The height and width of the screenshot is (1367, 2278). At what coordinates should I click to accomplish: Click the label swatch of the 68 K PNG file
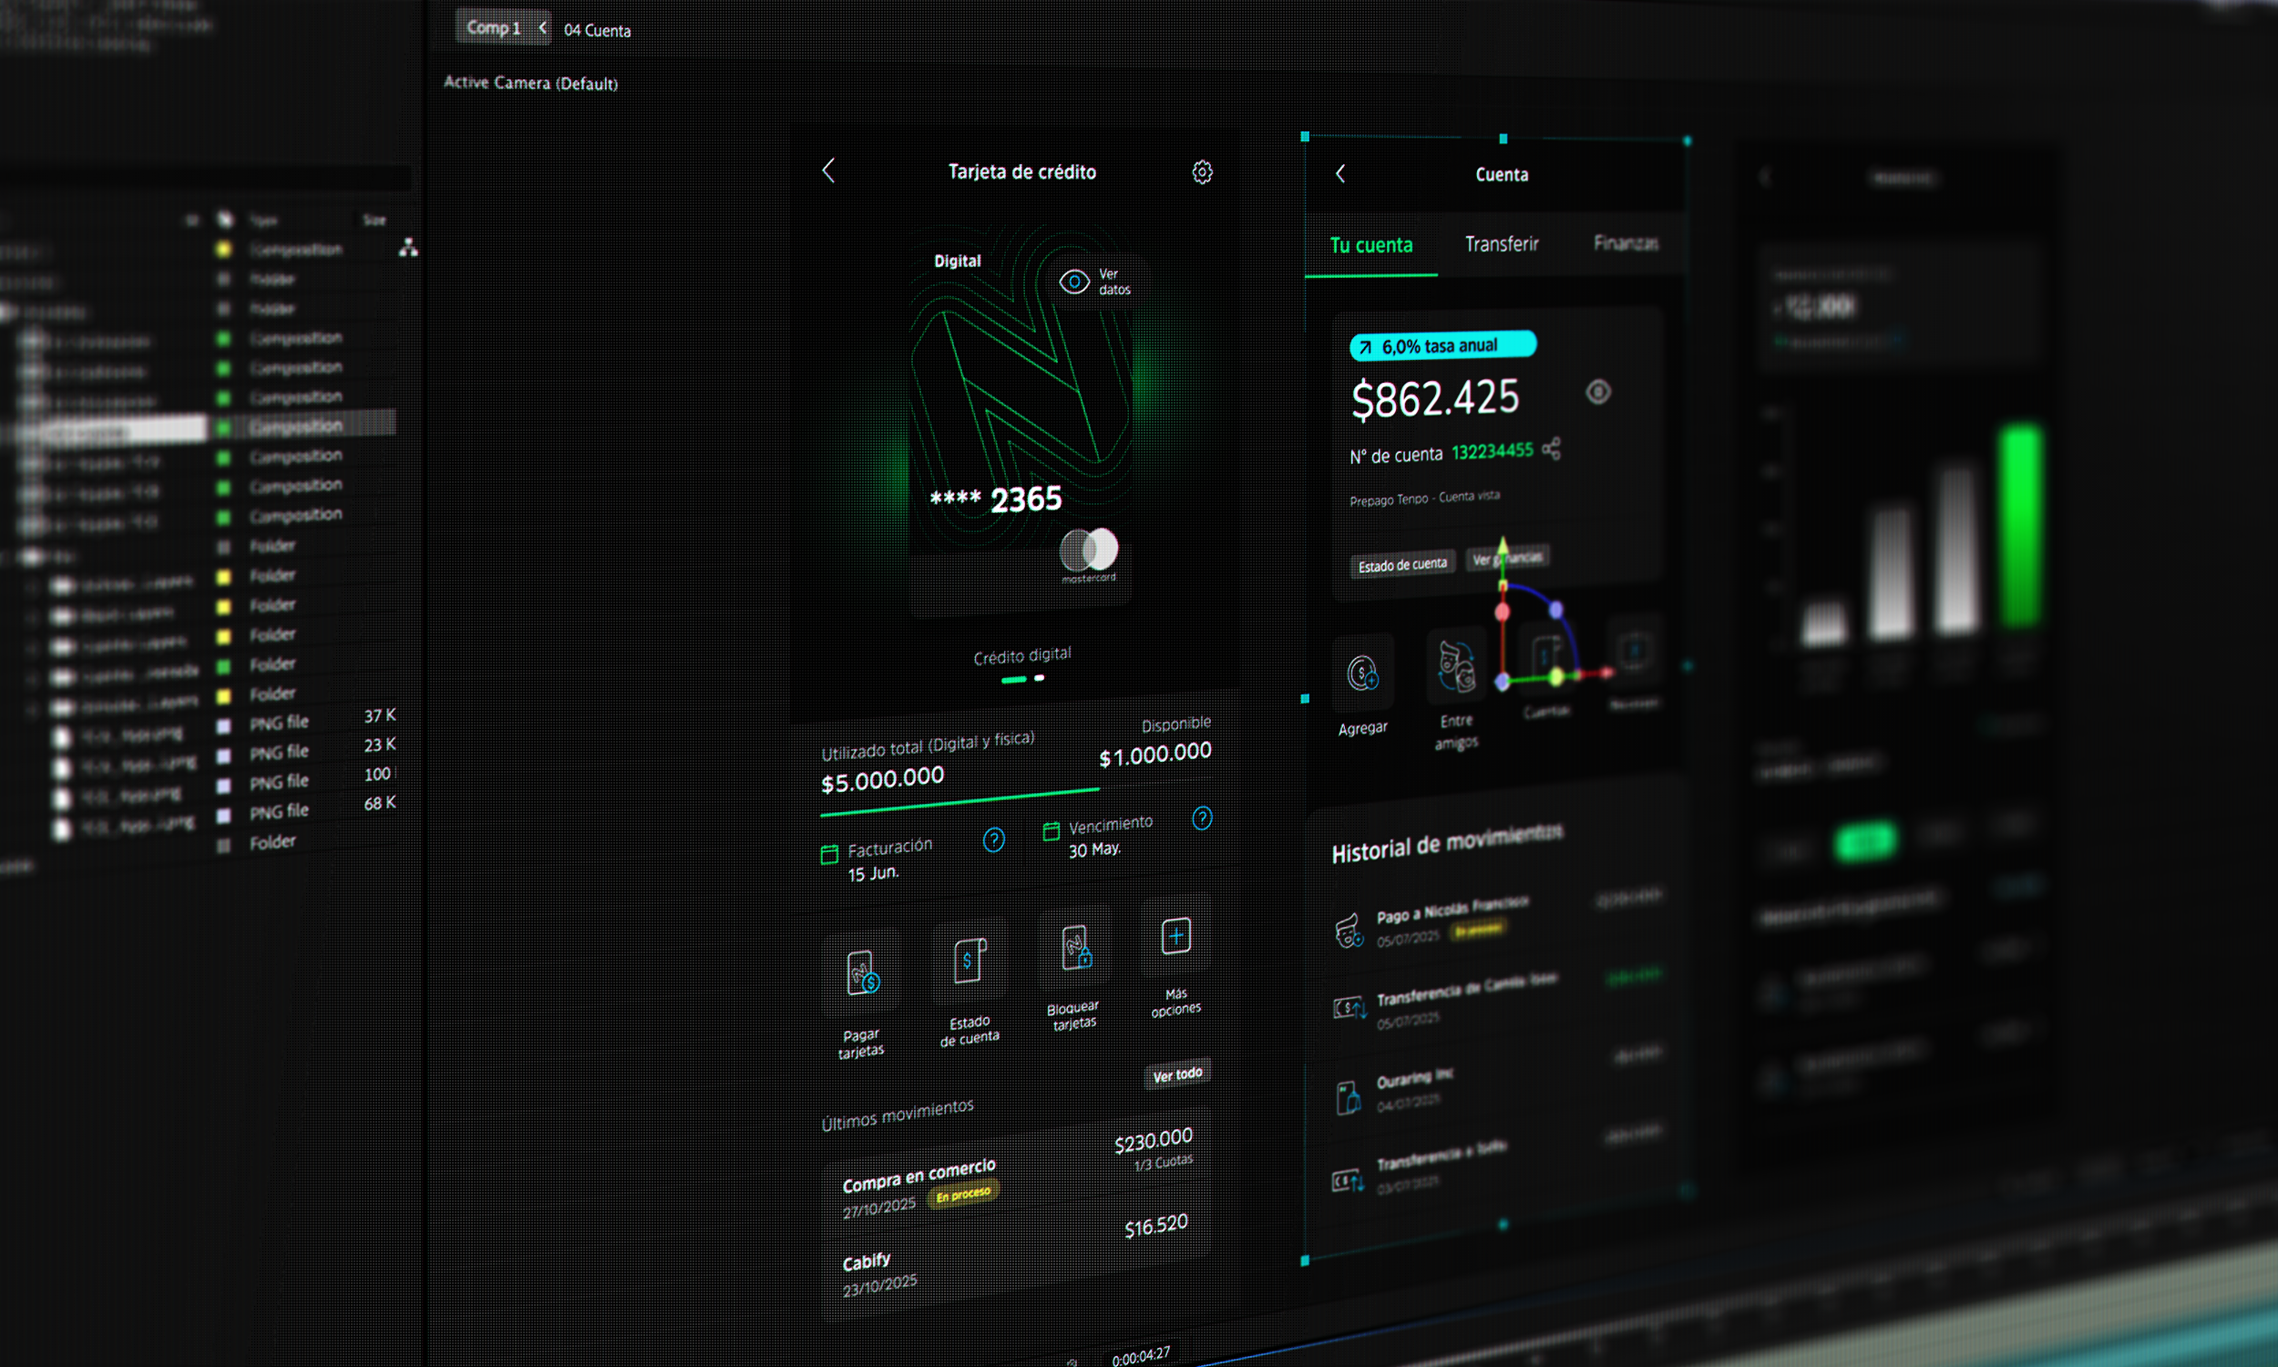tap(223, 816)
